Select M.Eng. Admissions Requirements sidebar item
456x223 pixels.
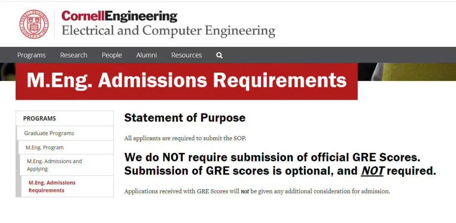tap(52, 187)
